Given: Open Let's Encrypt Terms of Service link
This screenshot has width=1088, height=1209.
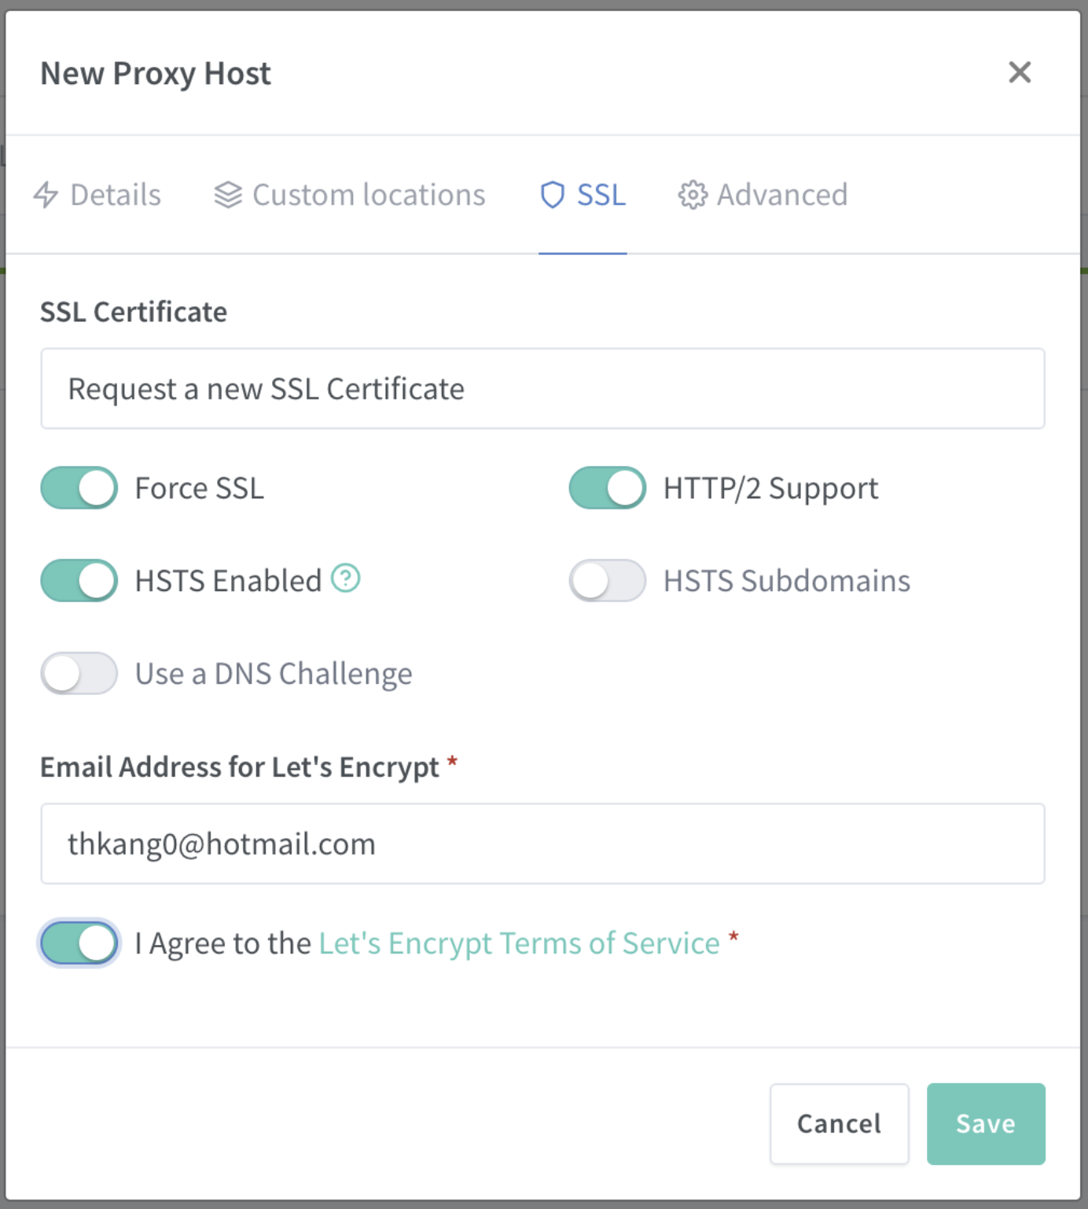Looking at the screenshot, I should pos(519,943).
